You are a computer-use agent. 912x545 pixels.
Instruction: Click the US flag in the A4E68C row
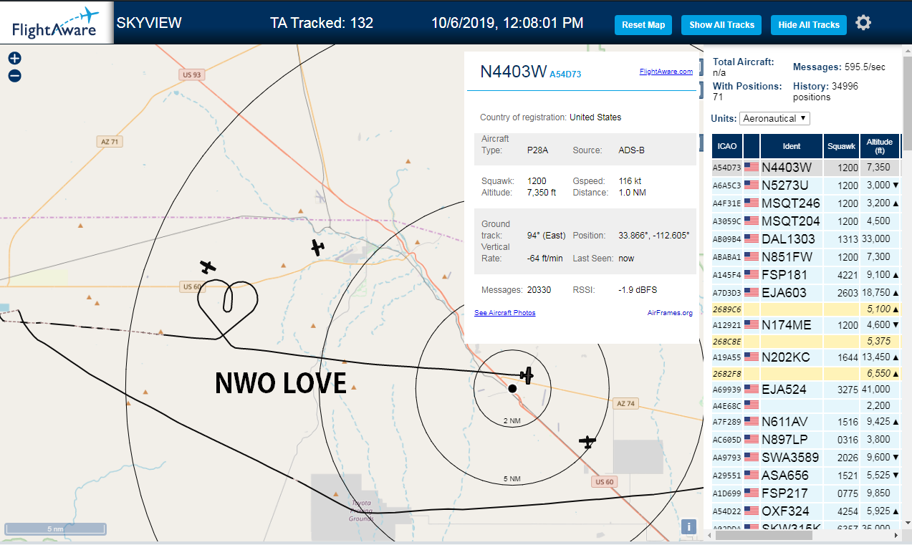tap(752, 405)
